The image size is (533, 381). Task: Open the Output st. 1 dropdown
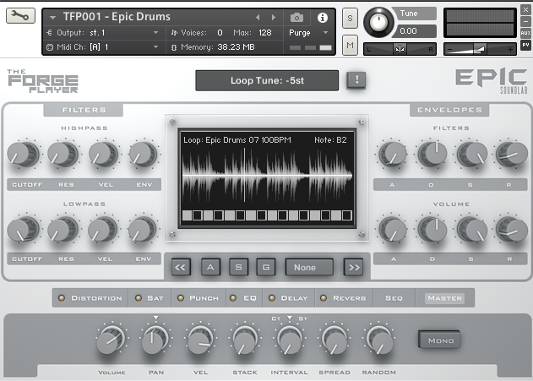click(x=104, y=33)
